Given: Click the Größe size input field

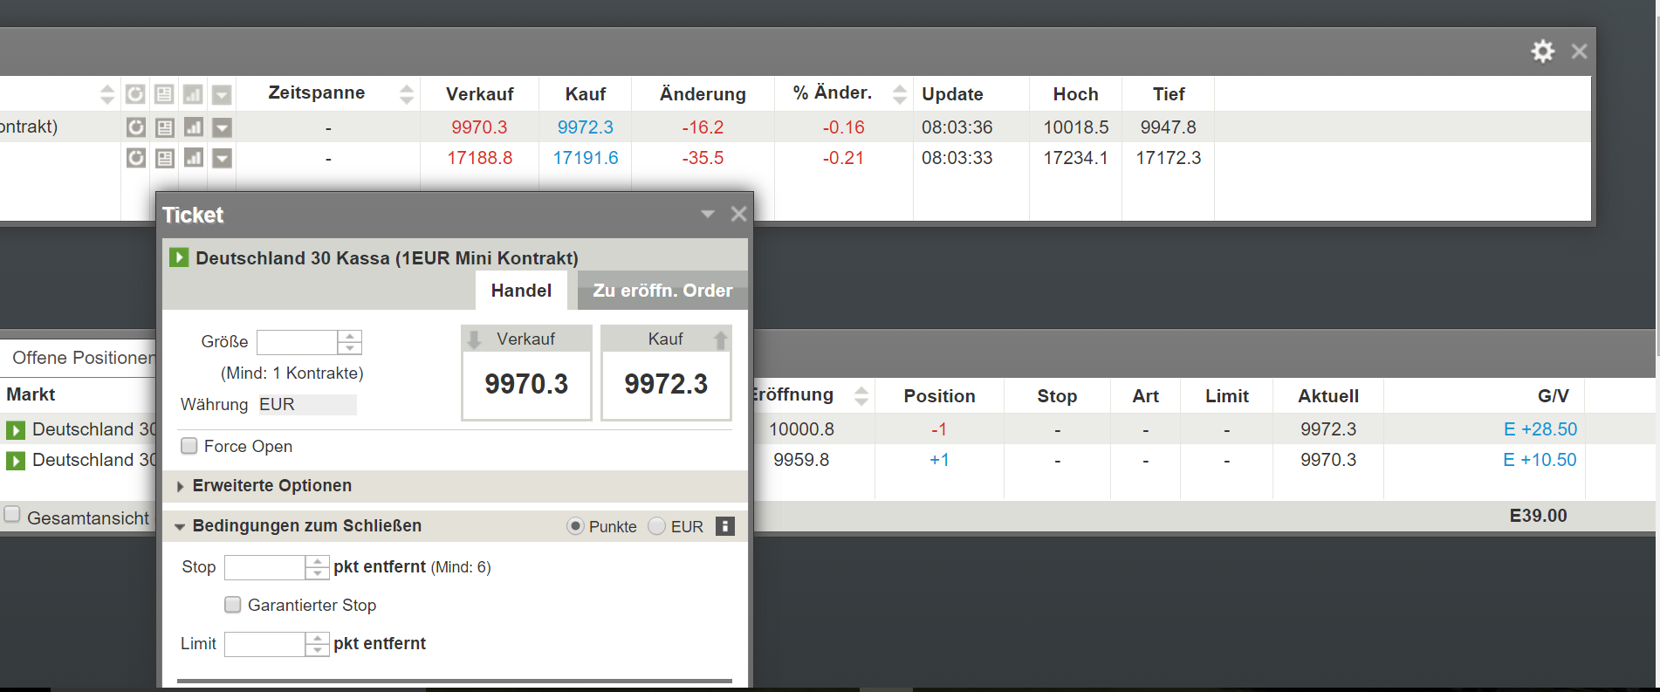Looking at the screenshot, I should [297, 342].
